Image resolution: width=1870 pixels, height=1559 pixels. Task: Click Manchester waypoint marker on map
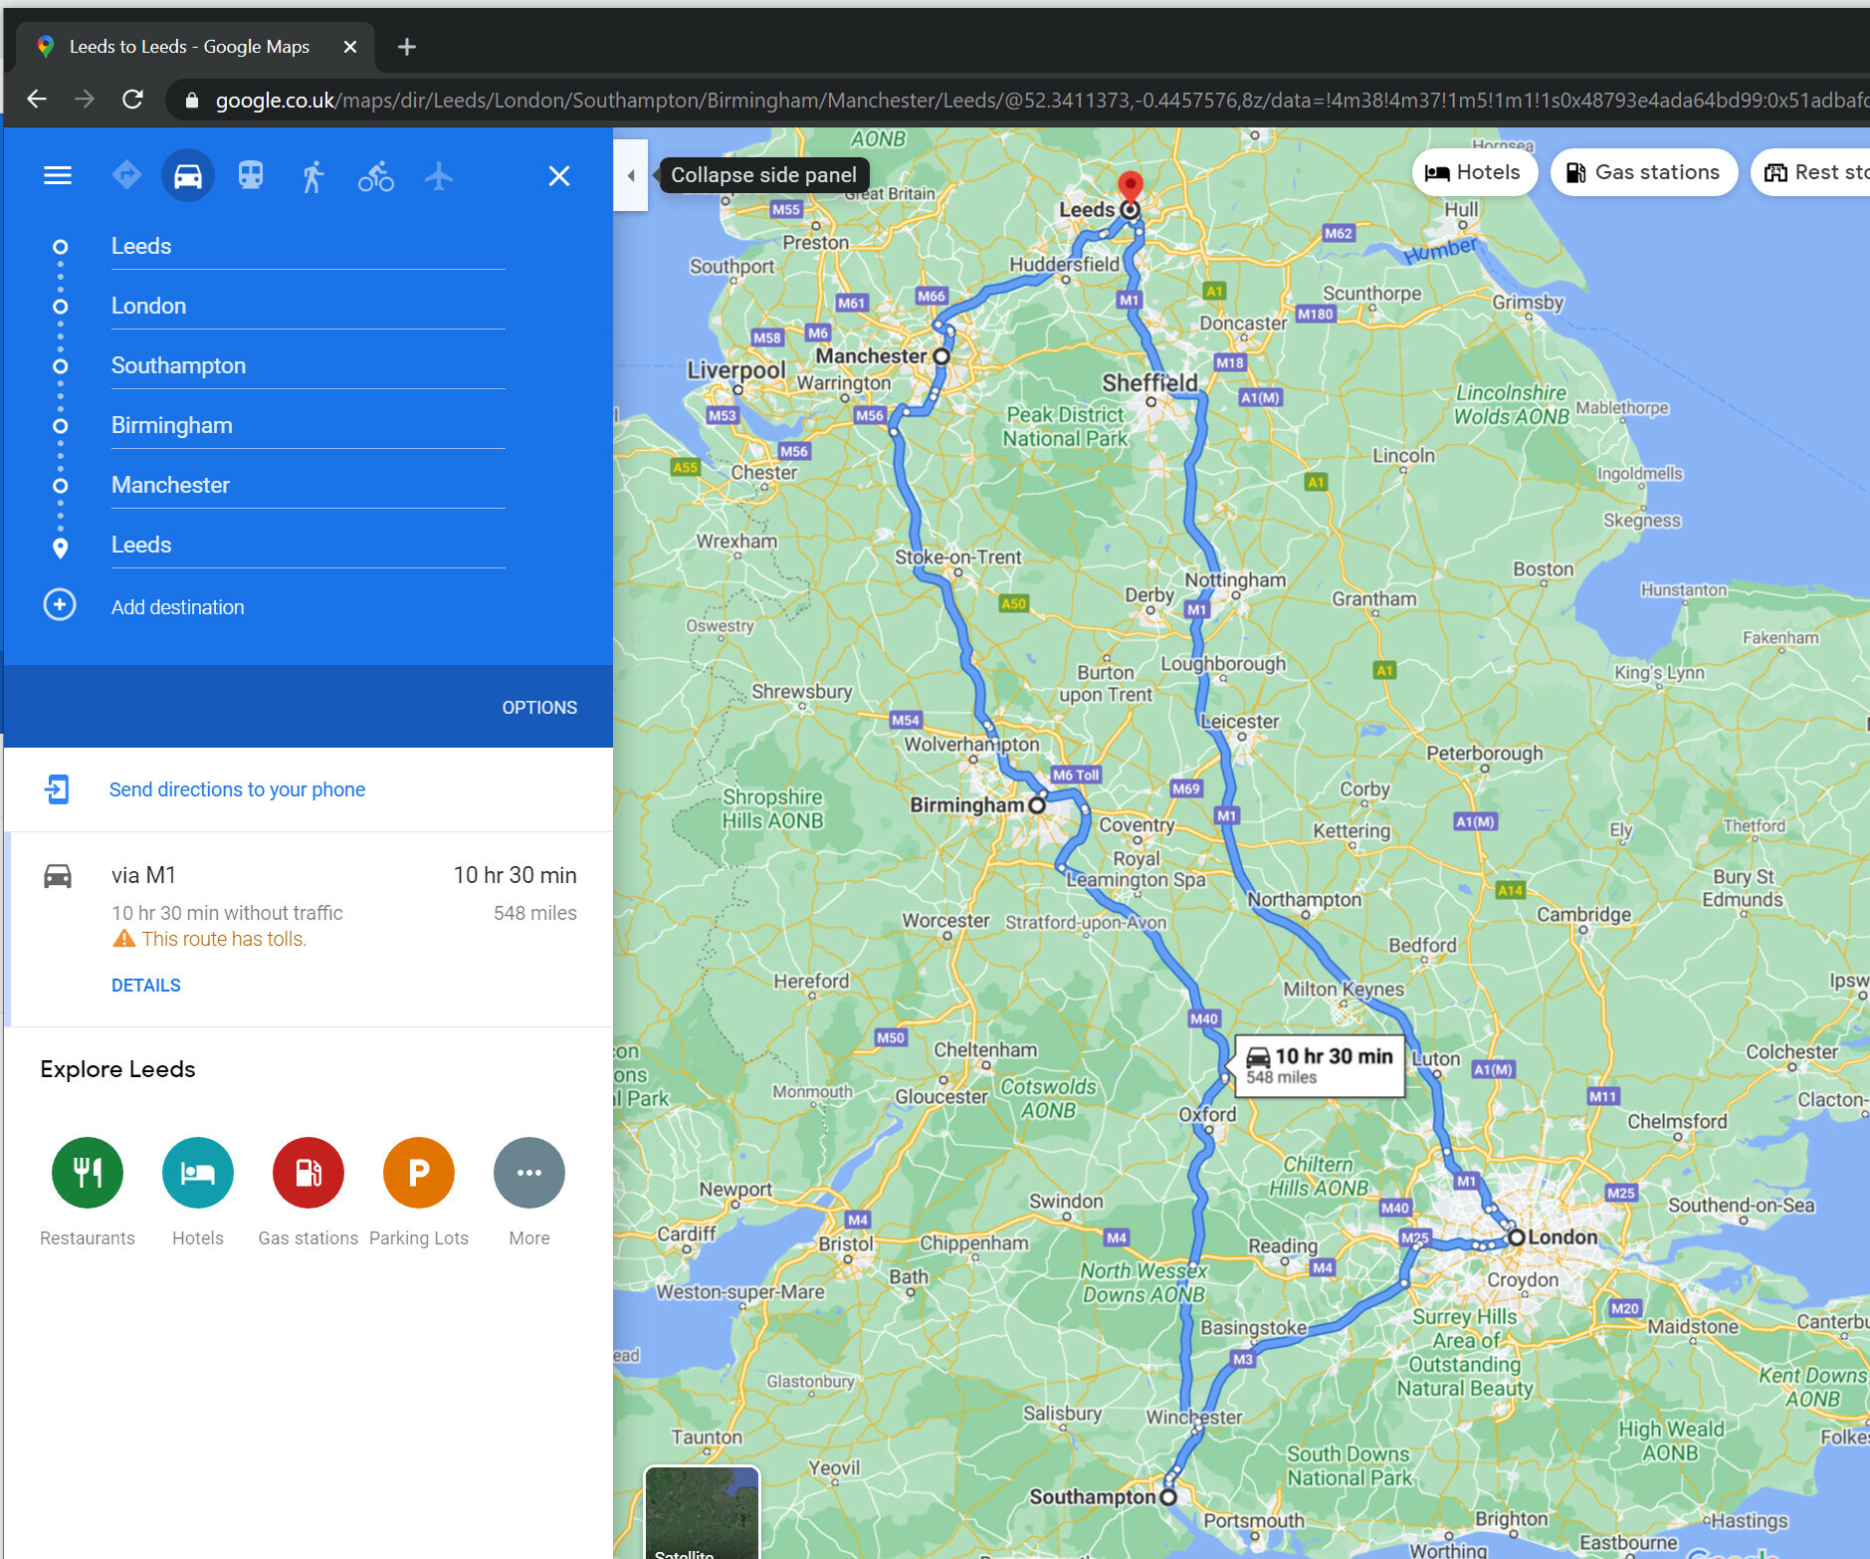pos(941,355)
